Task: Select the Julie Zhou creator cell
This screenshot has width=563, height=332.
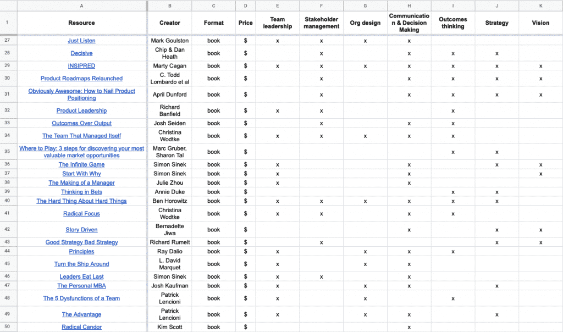Action: (x=169, y=182)
